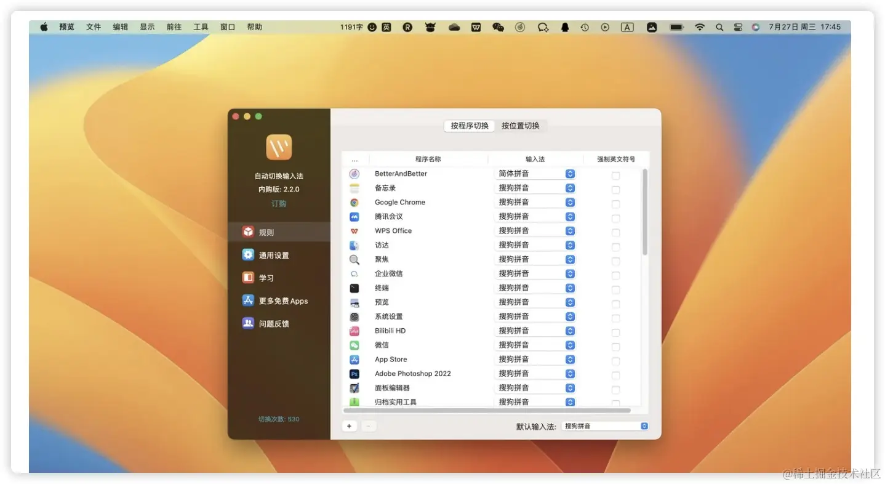Select the Google Chrome icon in the list

pos(354,202)
